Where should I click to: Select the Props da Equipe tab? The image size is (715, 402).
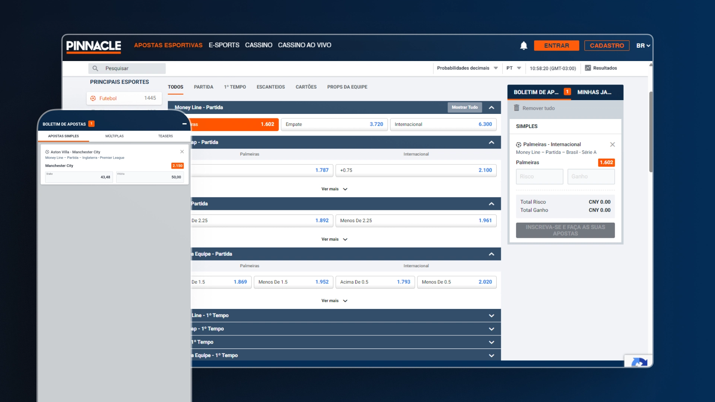click(347, 87)
